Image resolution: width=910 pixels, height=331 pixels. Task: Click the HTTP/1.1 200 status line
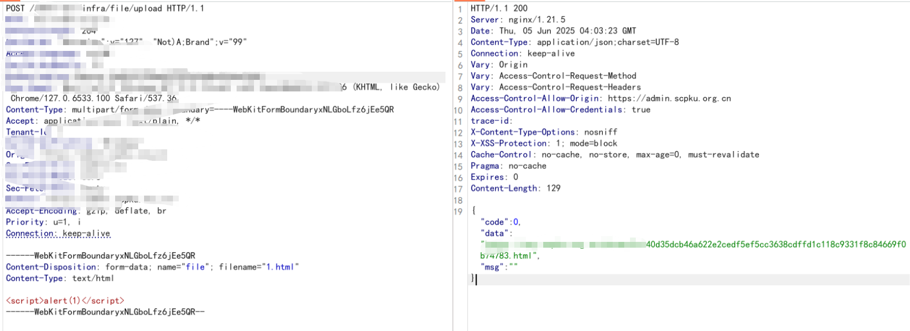point(499,9)
